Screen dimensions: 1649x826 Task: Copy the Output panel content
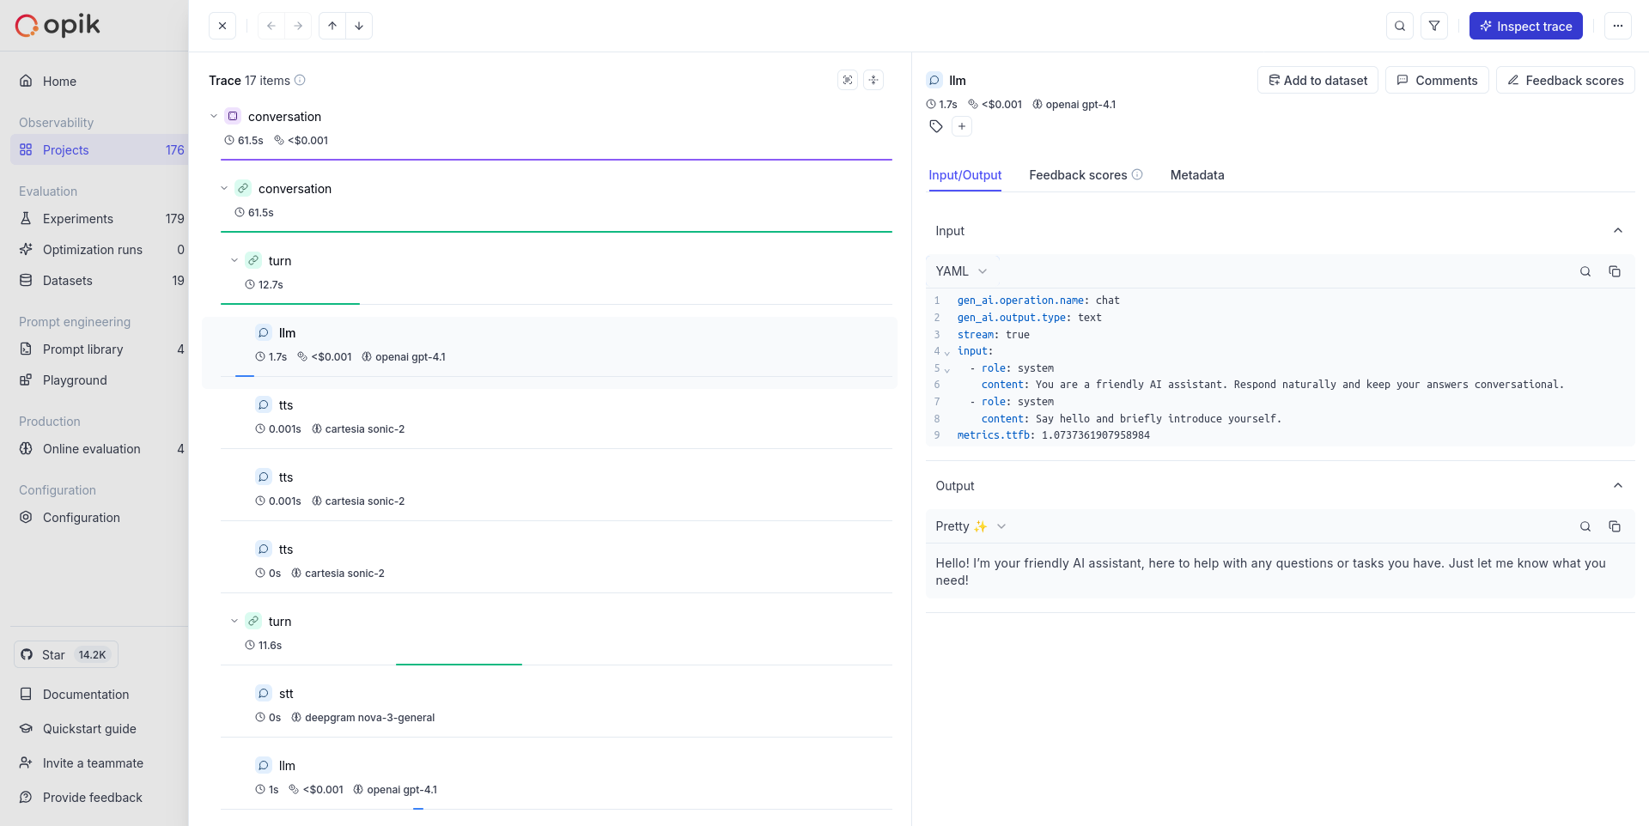(x=1616, y=526)
